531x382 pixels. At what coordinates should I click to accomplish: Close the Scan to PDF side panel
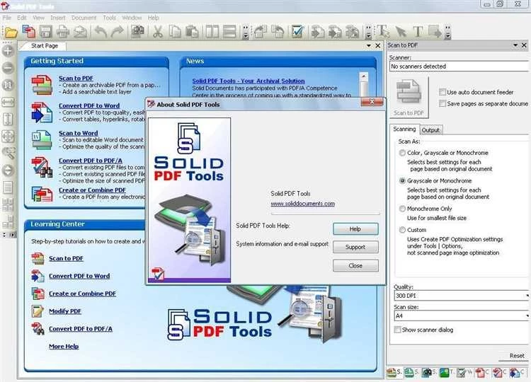pos(524,45)
